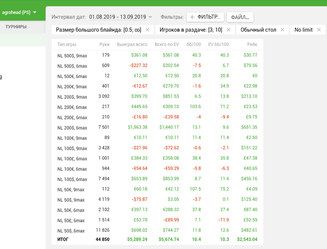Screen dimensions: 327x249
Task: Click the total EV value $5,674.74
Action: click(169, 239)
